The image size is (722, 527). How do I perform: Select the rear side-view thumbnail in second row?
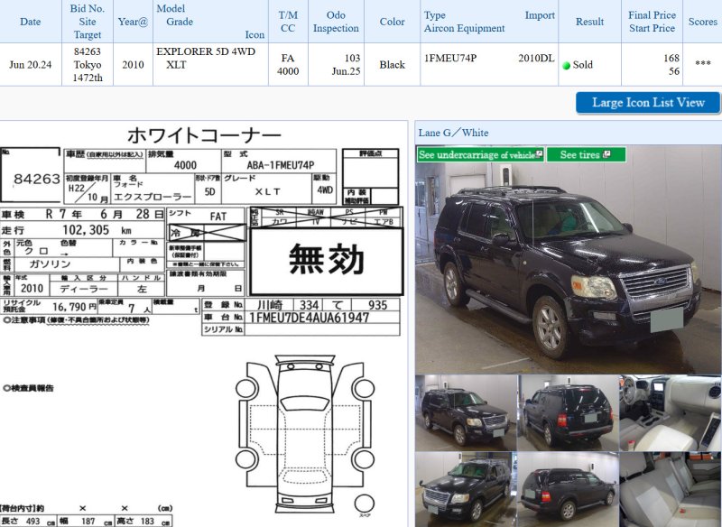[x=568, y=490]
